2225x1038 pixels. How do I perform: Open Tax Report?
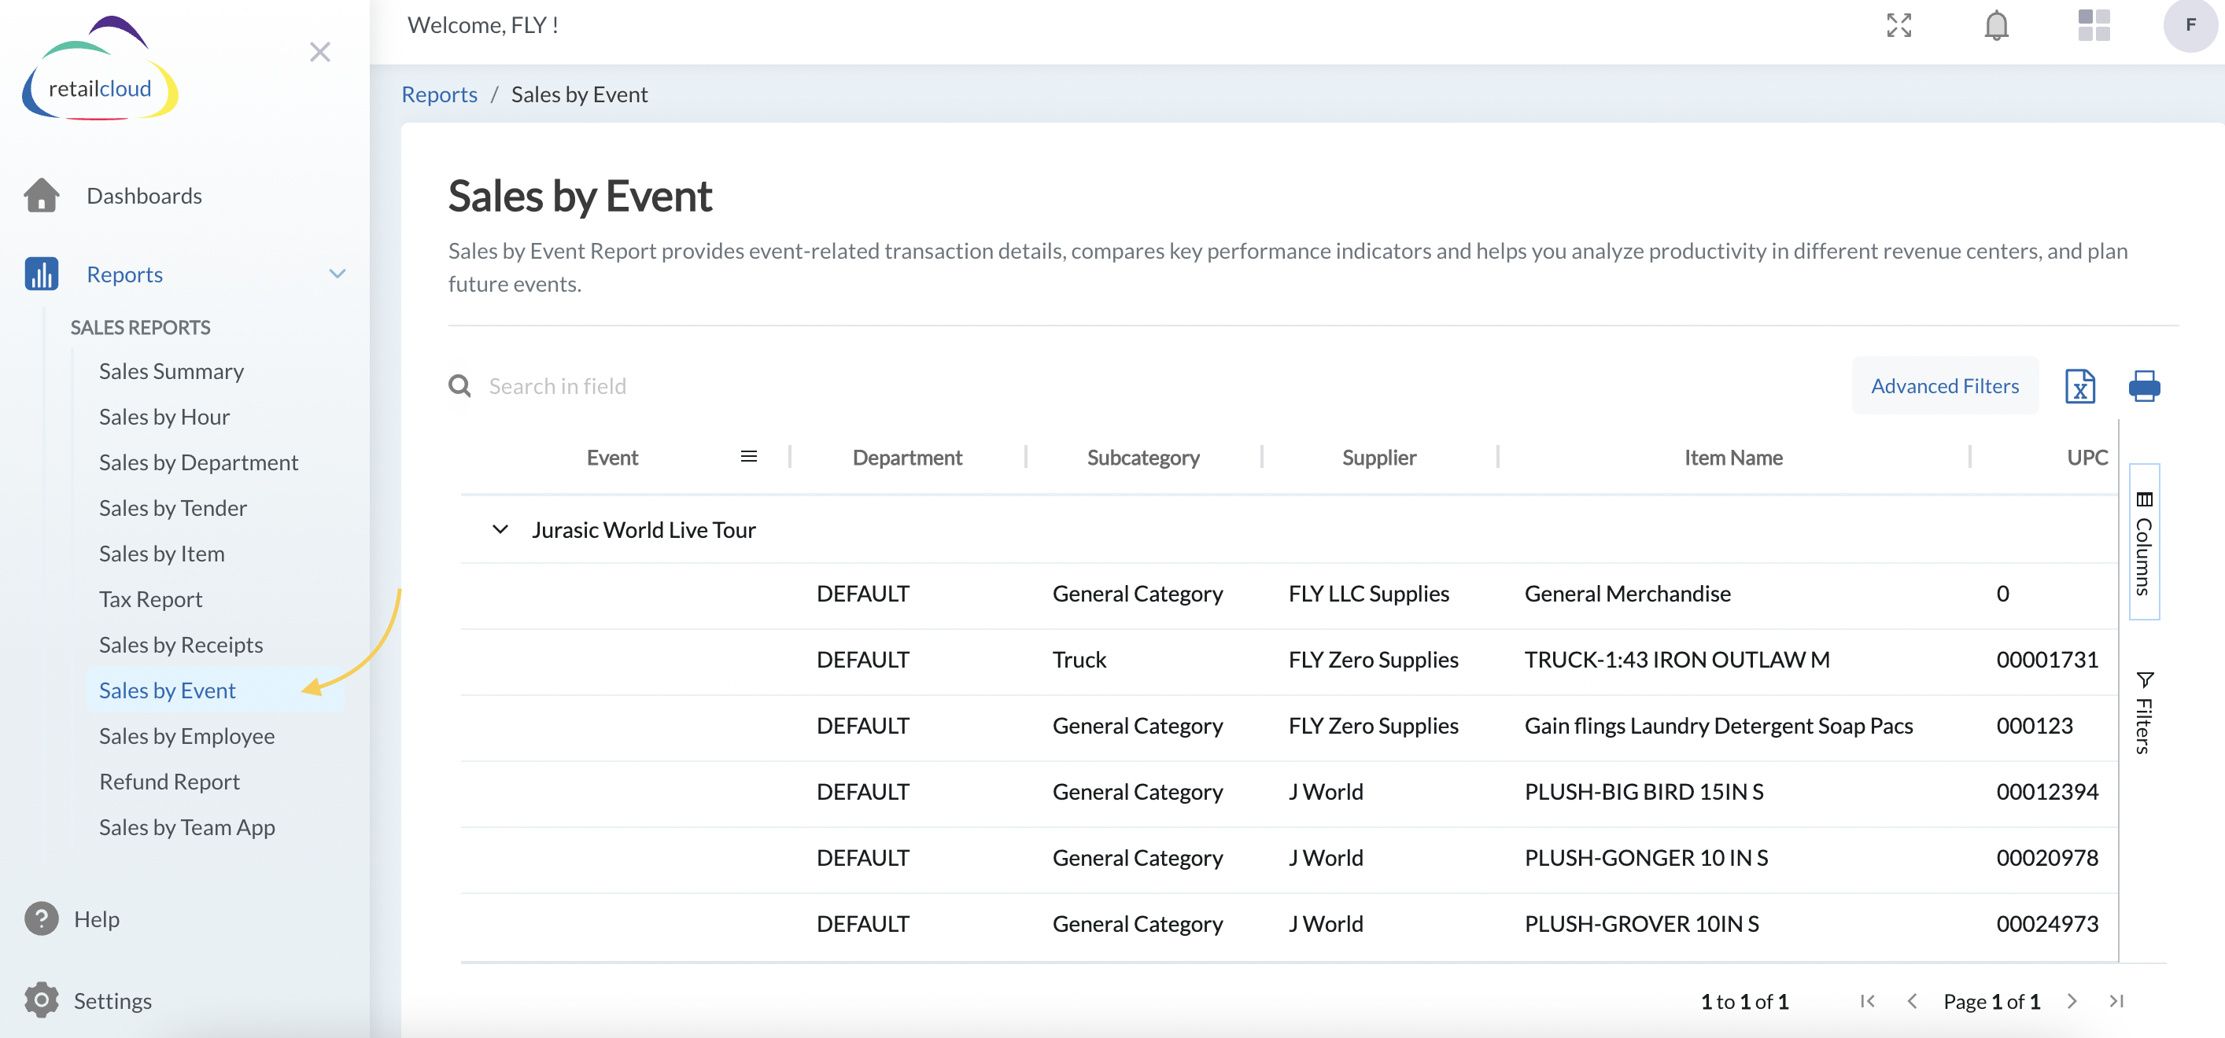point(150,599)
